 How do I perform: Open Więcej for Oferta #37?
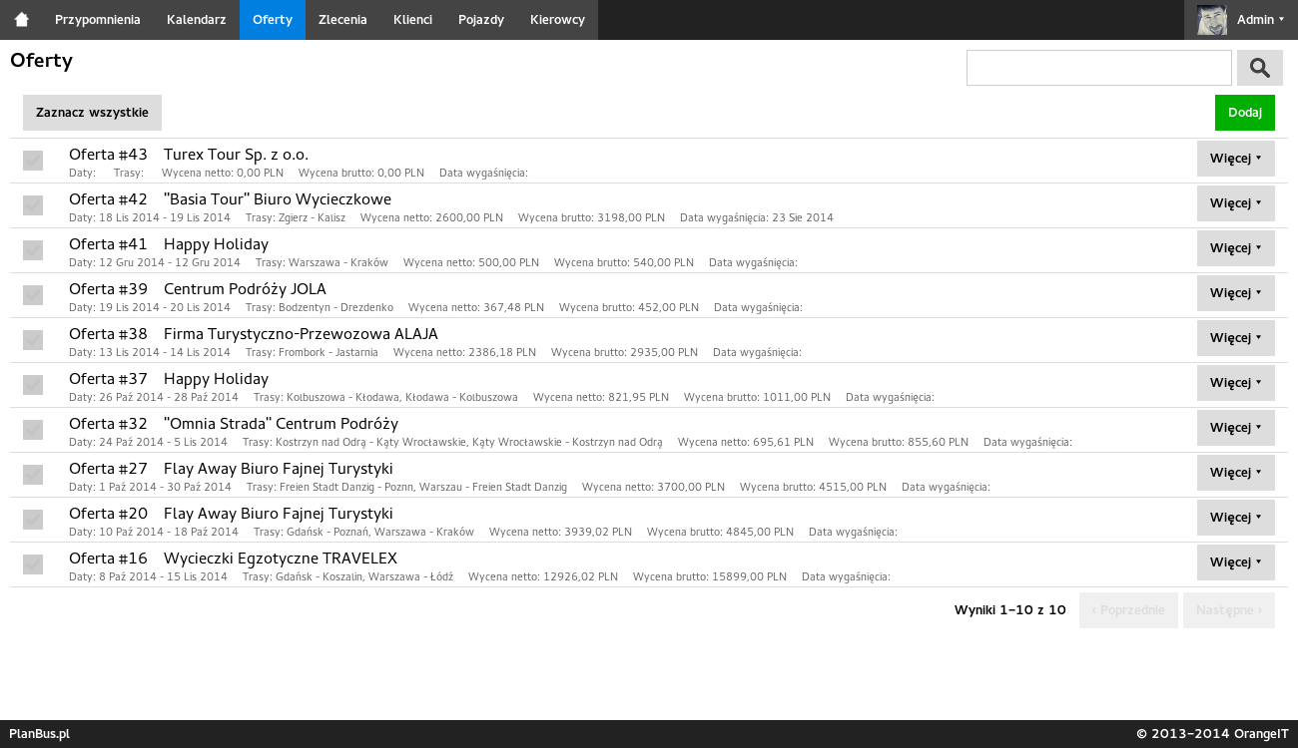[x=1236, y=383]
